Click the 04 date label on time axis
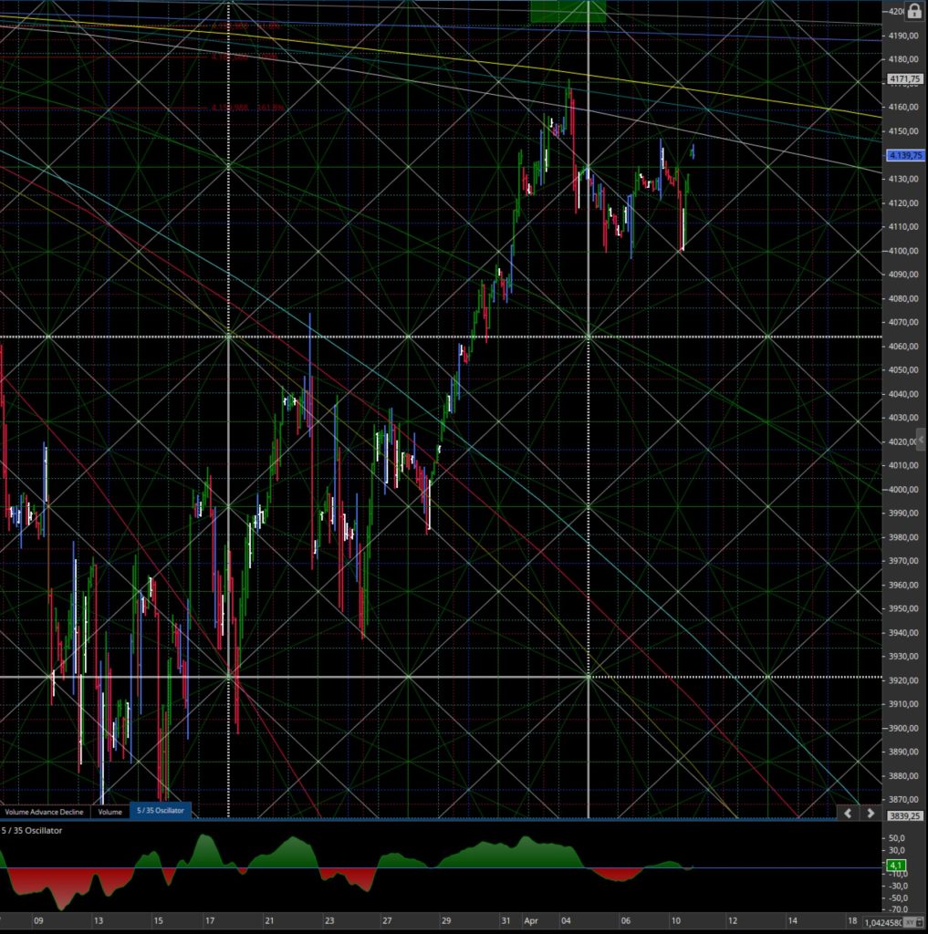The width and height of the screenshot is (928, 934). tap(566, 921)
